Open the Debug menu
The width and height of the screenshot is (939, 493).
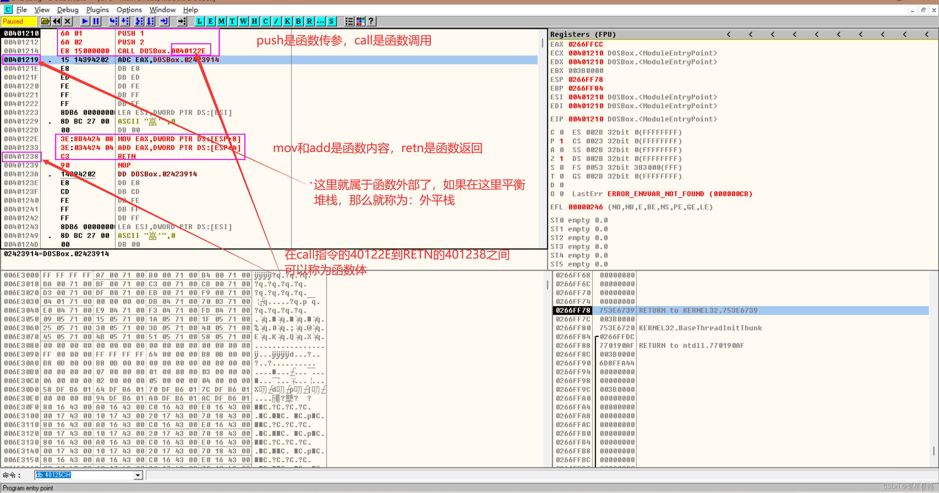pyautogui.click(x=67, y=10)
